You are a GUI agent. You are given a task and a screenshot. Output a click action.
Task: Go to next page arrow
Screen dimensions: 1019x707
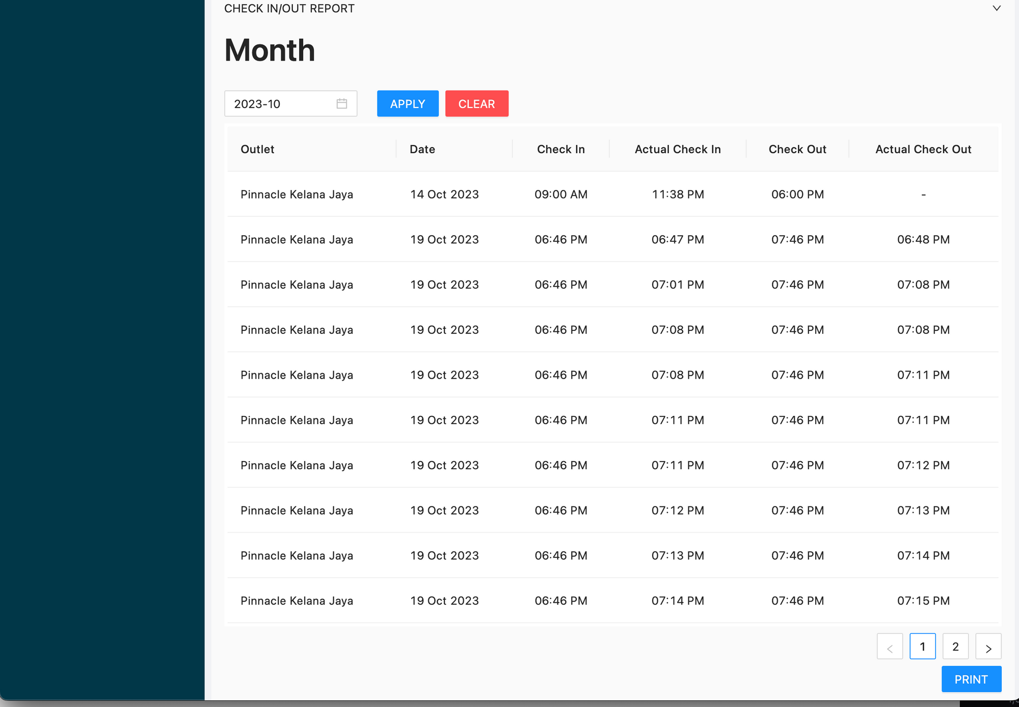pos(988,647)
